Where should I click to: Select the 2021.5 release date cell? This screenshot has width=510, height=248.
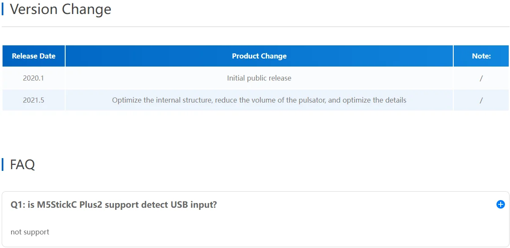point(33,100)
